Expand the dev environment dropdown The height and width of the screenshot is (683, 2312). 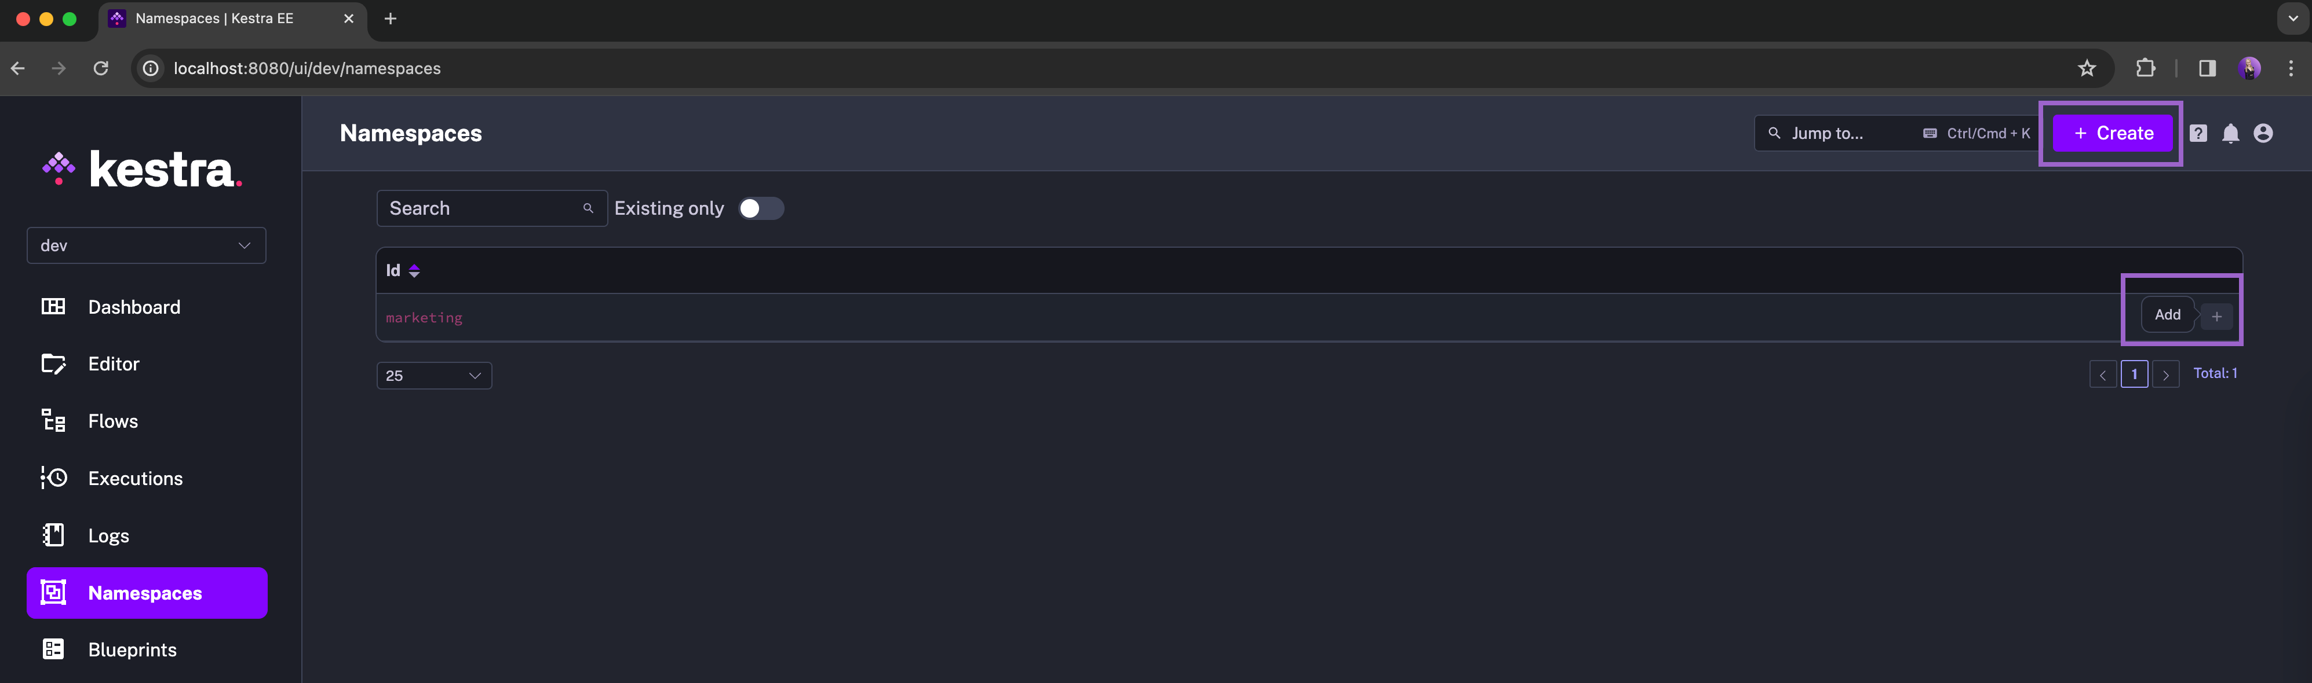click(146, 244)
